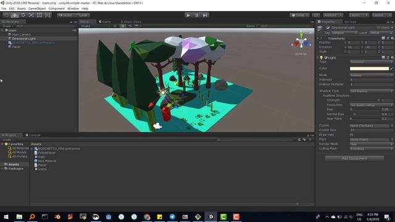Open the Gizmos dropdown in Scene view

(252, 26)
